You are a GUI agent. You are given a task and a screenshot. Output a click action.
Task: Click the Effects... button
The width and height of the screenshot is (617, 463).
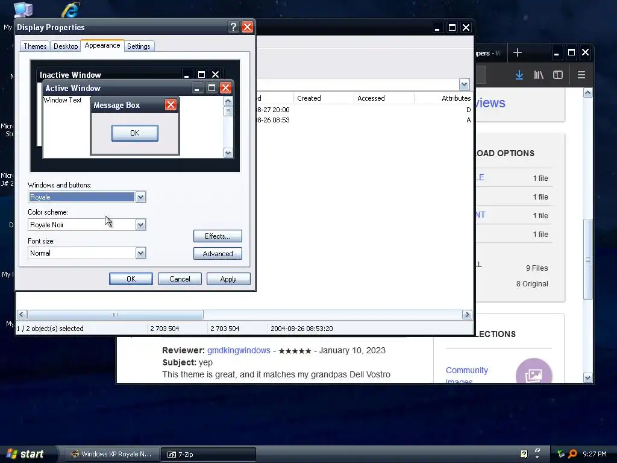tap(218, 236)
